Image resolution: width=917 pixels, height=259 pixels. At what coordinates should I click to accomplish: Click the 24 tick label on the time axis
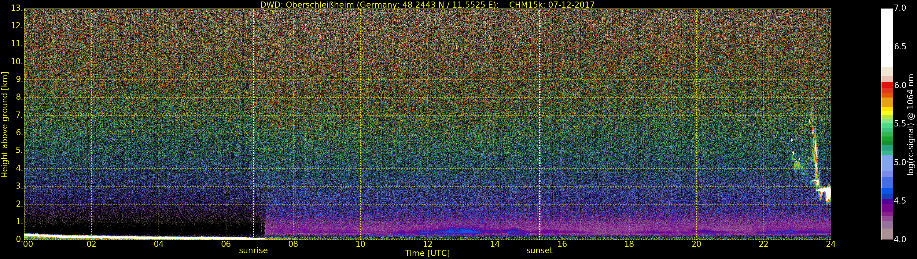pos(830,244)
